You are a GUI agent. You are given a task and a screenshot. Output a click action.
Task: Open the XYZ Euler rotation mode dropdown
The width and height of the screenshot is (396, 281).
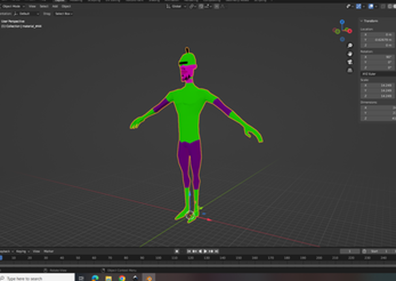[x=378, y=74]
